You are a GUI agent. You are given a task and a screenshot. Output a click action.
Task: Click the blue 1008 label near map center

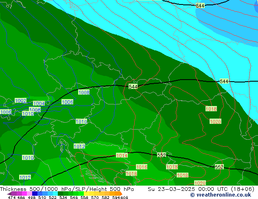[84, 93]
